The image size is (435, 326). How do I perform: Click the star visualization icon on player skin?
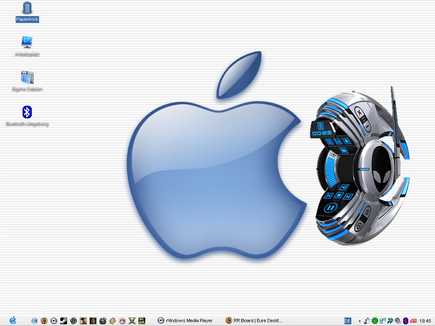346,141
